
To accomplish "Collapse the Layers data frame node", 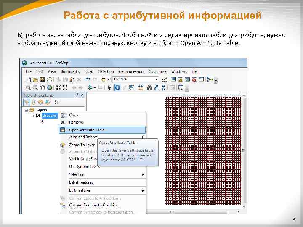I will (26, 110).
